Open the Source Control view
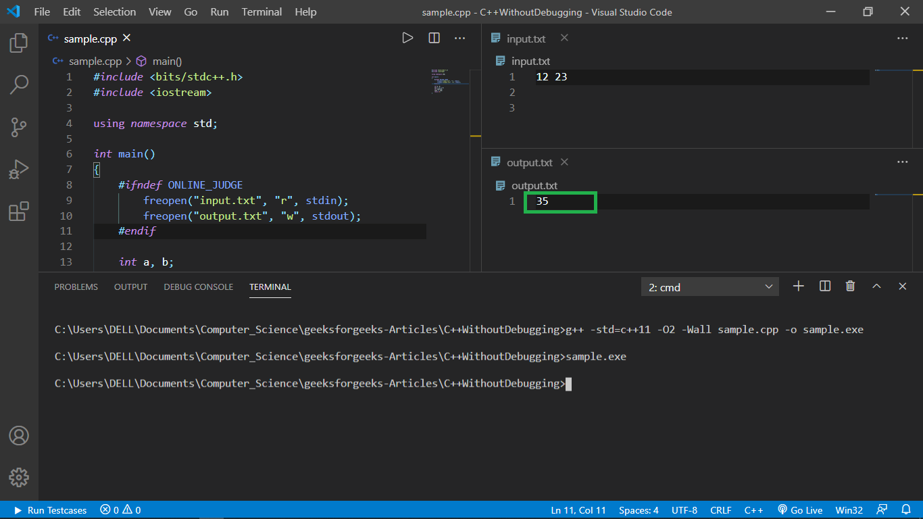The width and height of the screenshot is (923, 519). coord(19,126)
